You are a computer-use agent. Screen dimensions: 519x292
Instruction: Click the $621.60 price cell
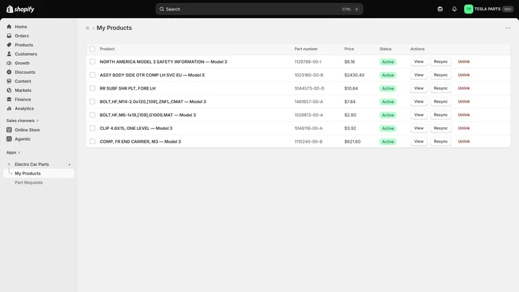pyautogui.click(x=352, y=141)
